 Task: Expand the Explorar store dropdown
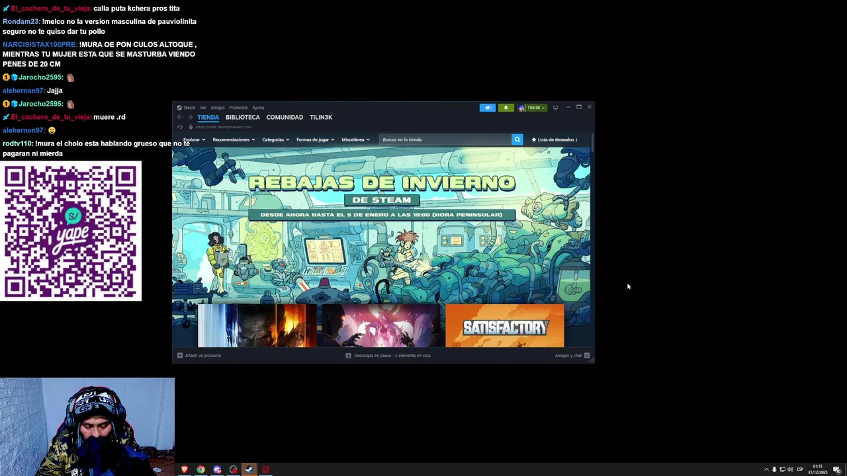click(194, 139)
